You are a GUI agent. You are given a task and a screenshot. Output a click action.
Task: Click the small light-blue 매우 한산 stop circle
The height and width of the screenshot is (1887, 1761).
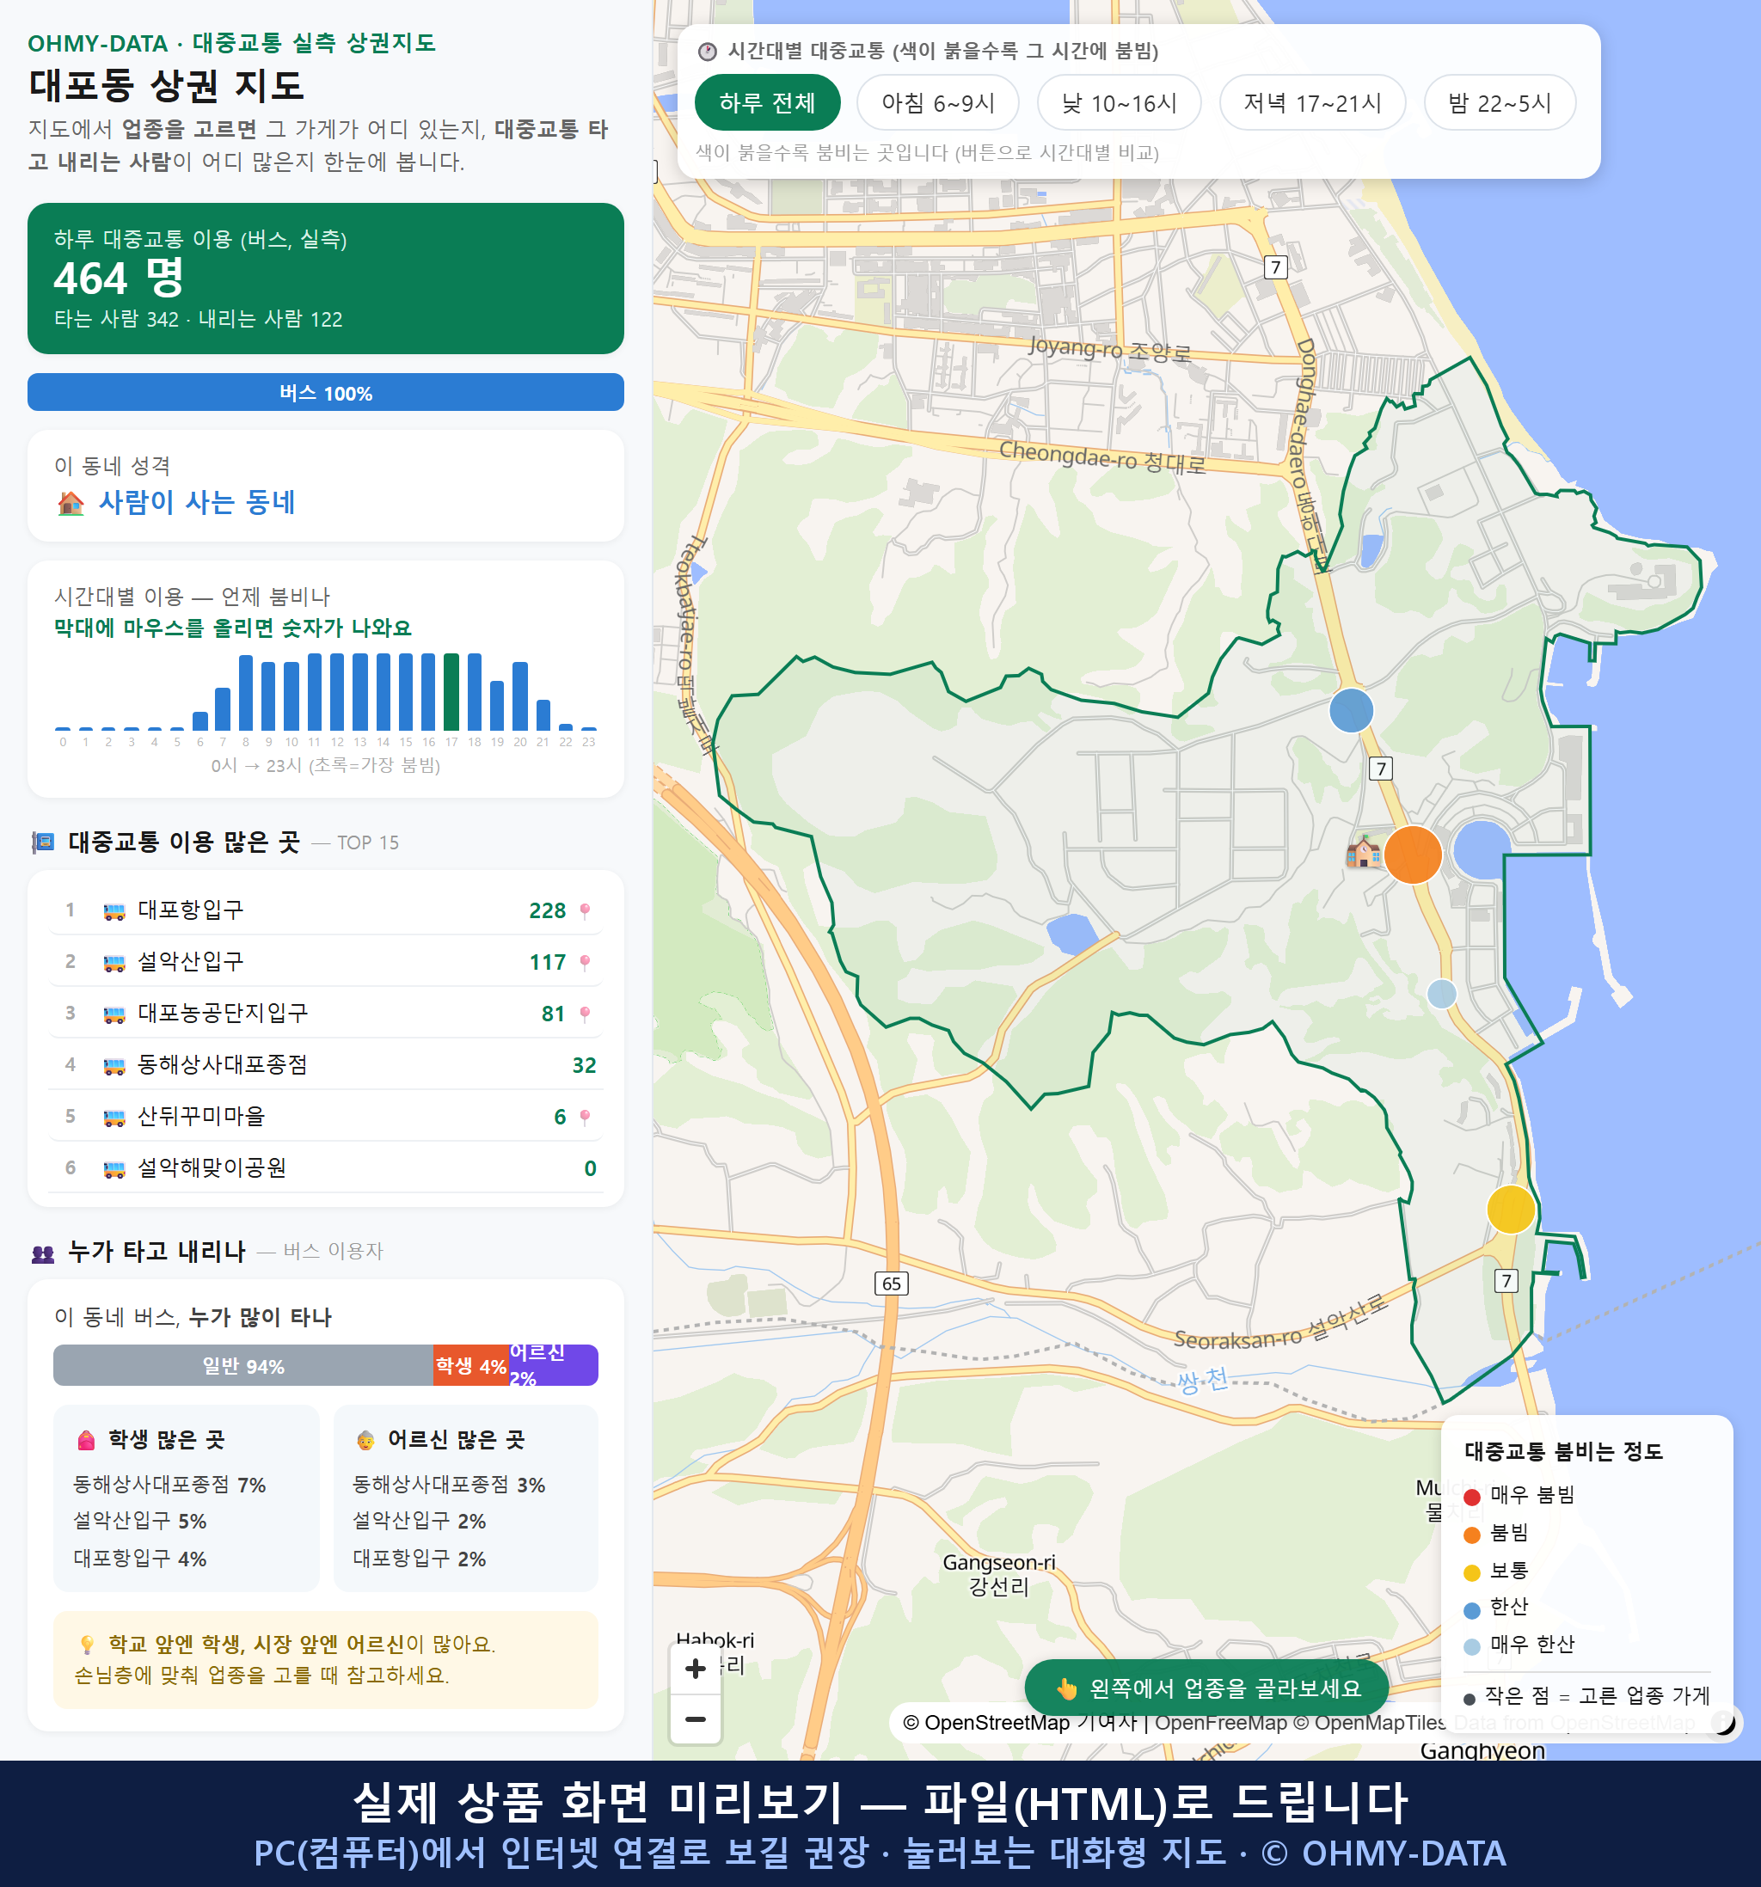[1441, 994]
